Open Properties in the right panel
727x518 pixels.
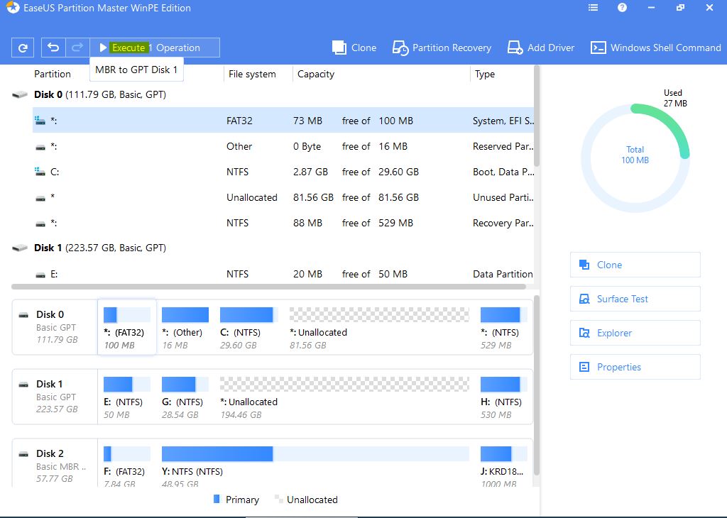[635, 367]
